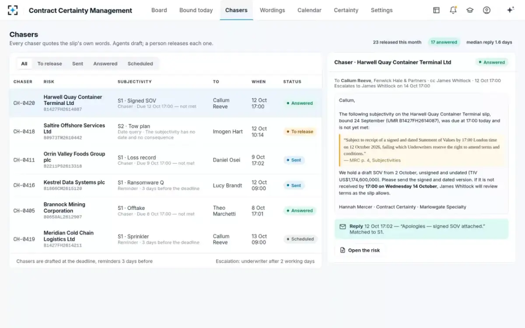525x328 pixels.
Task: Open the Calendar tab
Action: 309,10
